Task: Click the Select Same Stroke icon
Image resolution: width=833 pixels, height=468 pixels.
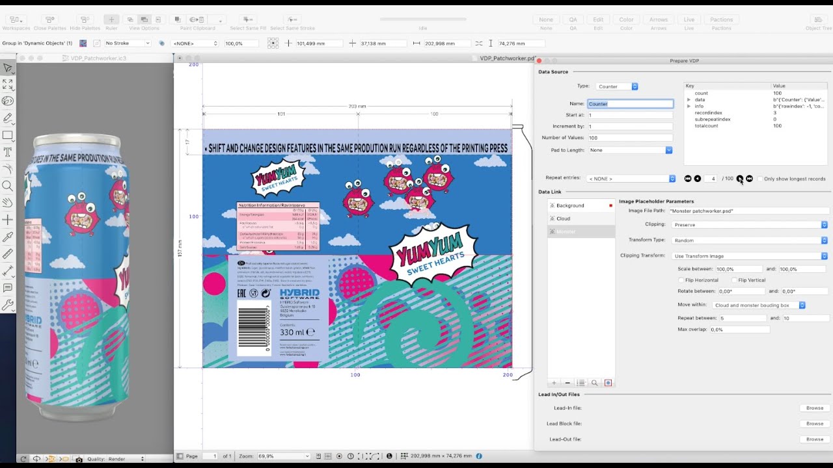Action: click(292, 19)
